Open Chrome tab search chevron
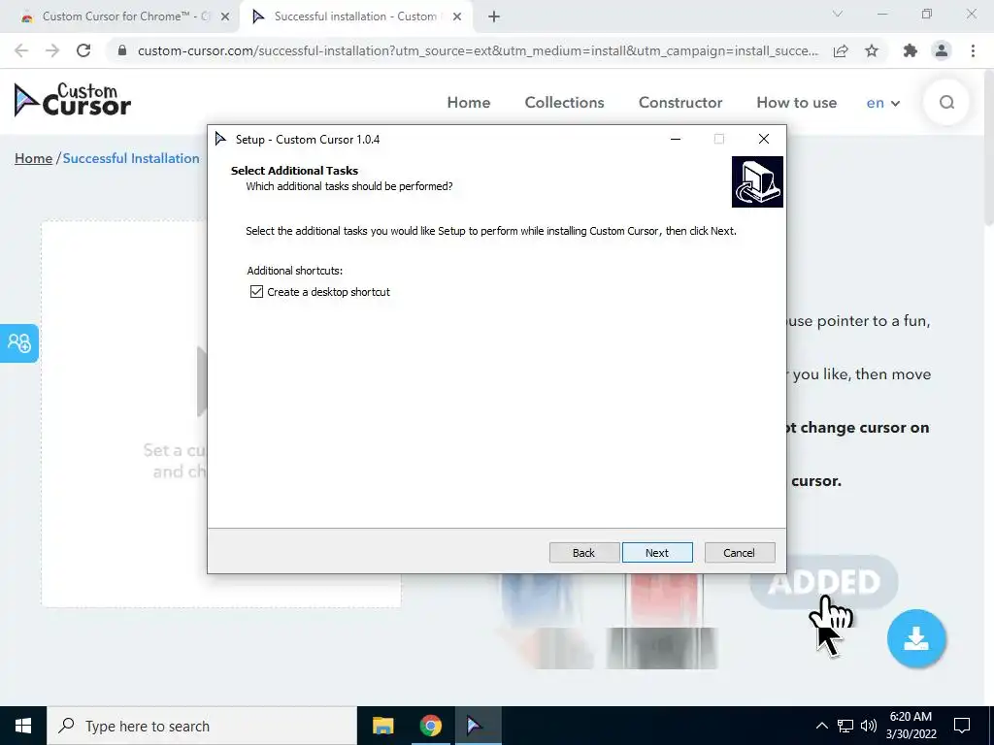This screenshot has height=745, width=994. 838,14
